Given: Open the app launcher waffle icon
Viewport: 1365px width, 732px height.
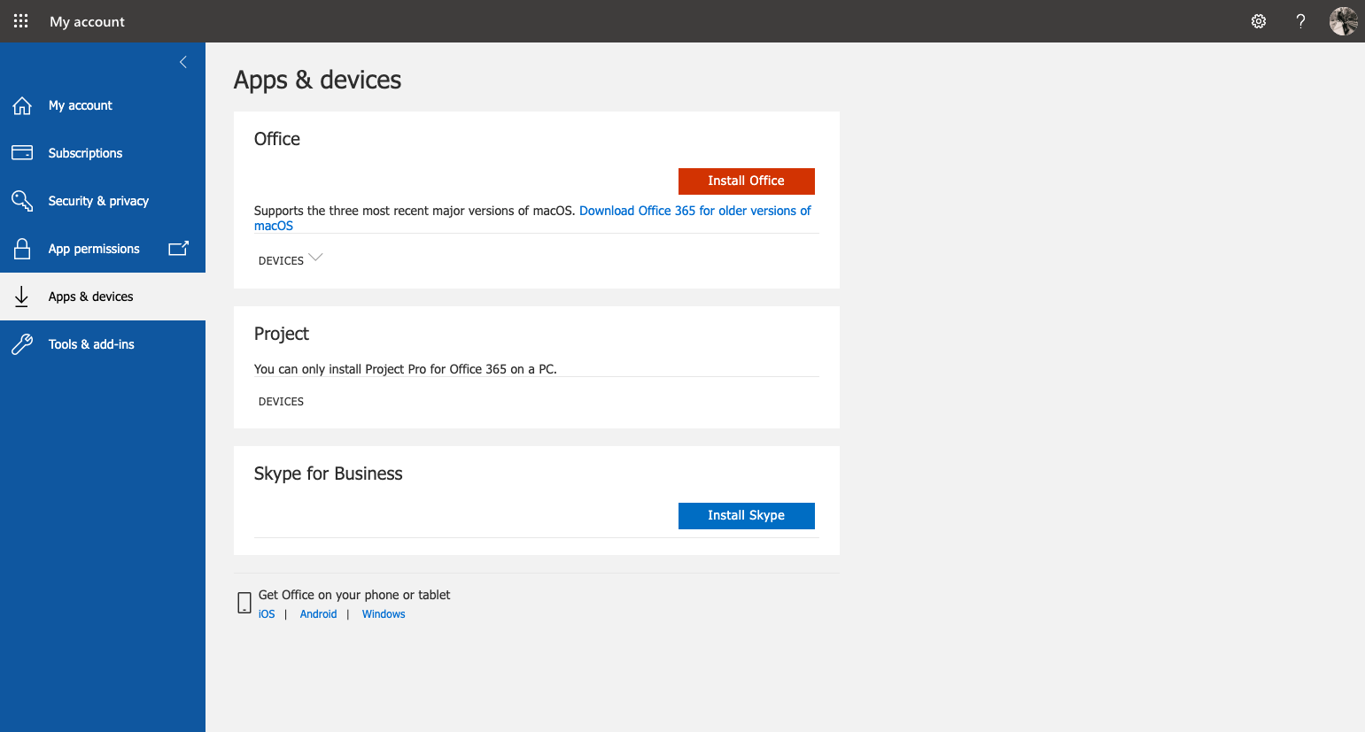Looking at the screenshot, I should coord(21,21).
